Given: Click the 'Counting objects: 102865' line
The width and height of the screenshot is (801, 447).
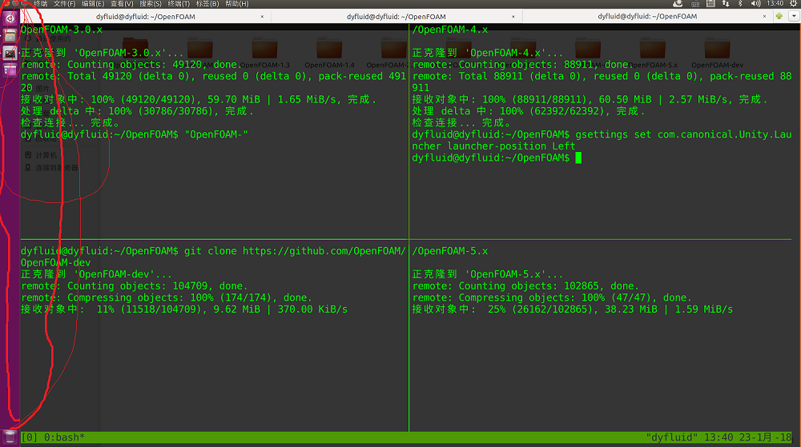Looking at the screenshot, I should pos(525,286).
